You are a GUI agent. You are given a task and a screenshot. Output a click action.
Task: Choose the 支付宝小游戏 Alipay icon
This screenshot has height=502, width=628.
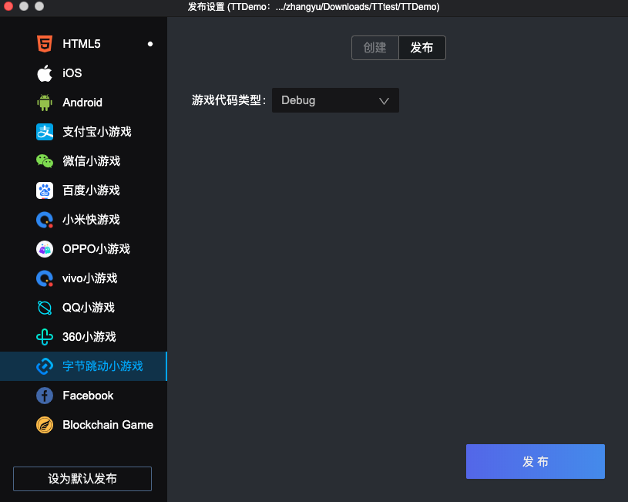click(x=45, y=132)
